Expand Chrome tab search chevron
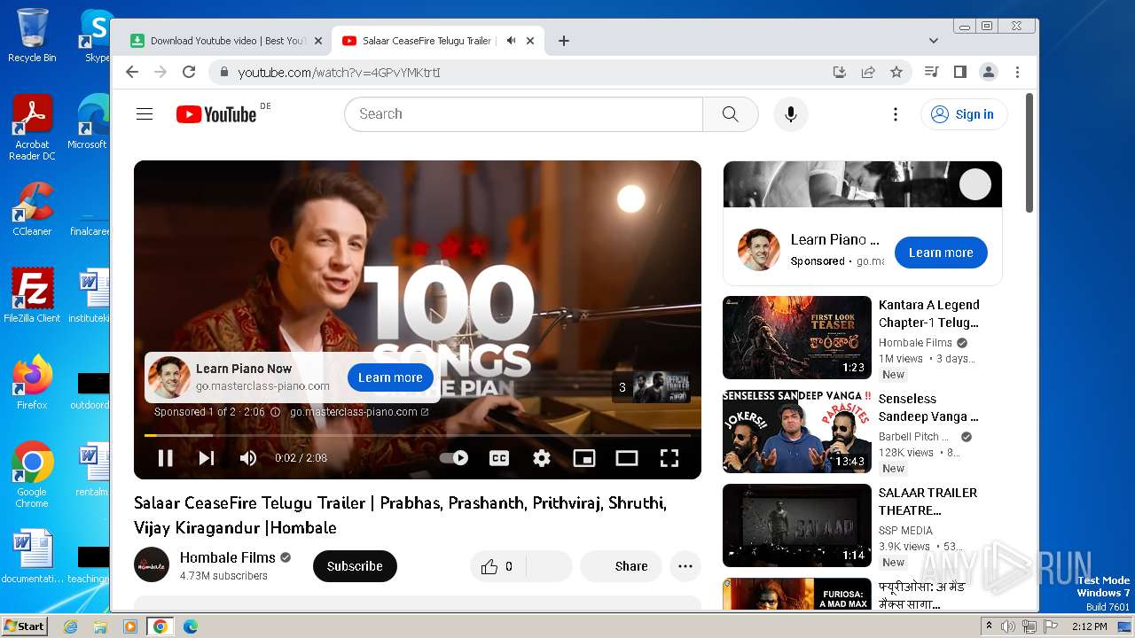Screen dimensions: 1135x638 click(934, 41)
